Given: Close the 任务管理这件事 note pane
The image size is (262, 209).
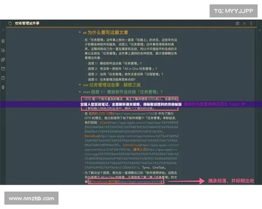Looking at the screenshot, I should tap(244, 24).
